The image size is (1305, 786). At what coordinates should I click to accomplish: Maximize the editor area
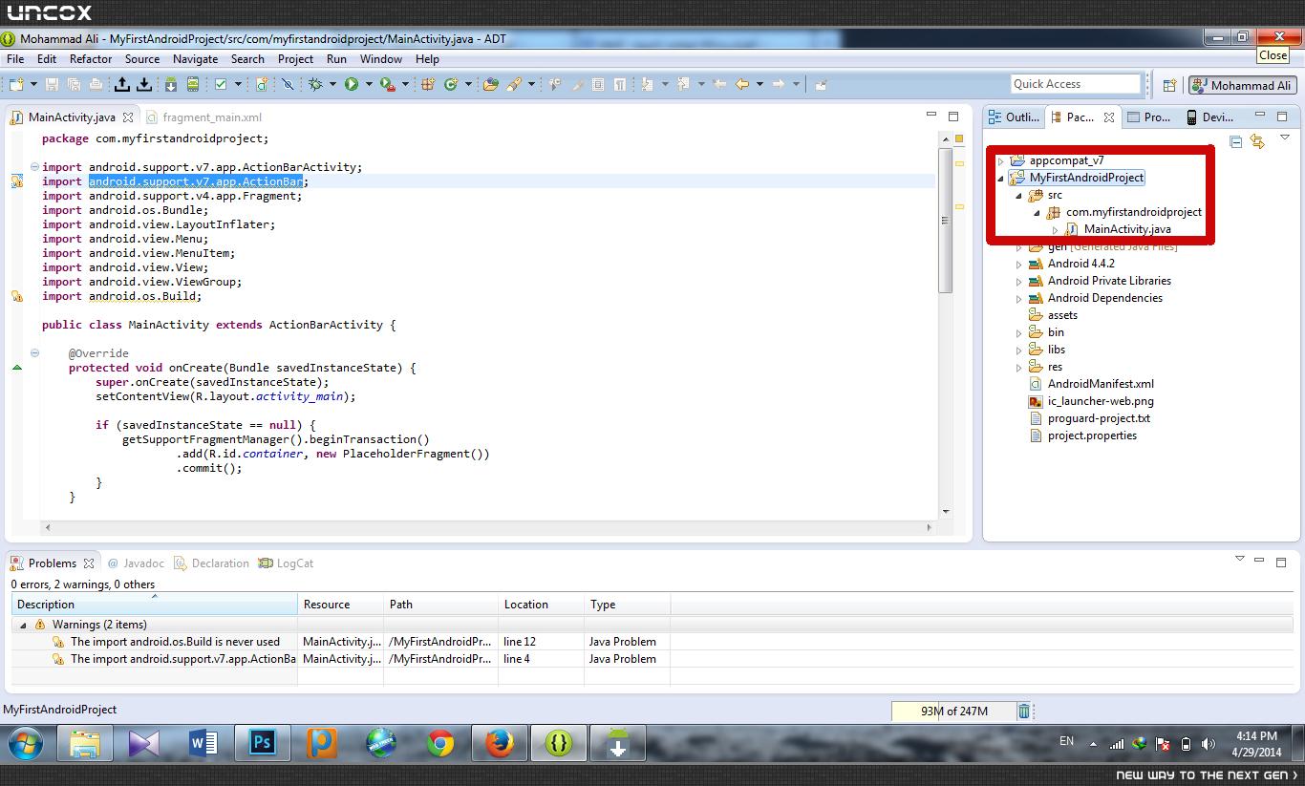pos(952,116)
